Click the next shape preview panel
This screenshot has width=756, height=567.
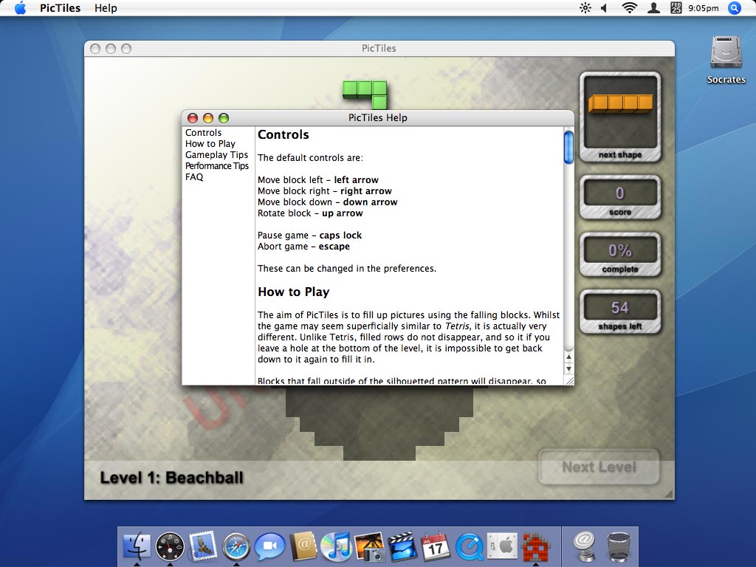point(620,117)
